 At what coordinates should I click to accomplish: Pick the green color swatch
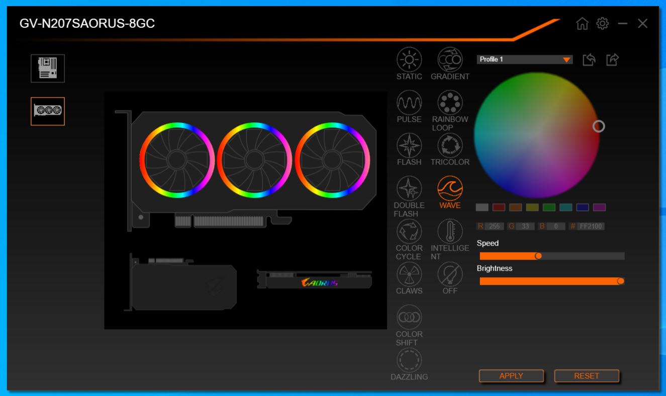pos(549,207)
